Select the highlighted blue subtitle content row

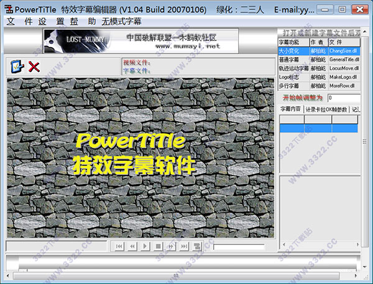[x=318, y=128]
